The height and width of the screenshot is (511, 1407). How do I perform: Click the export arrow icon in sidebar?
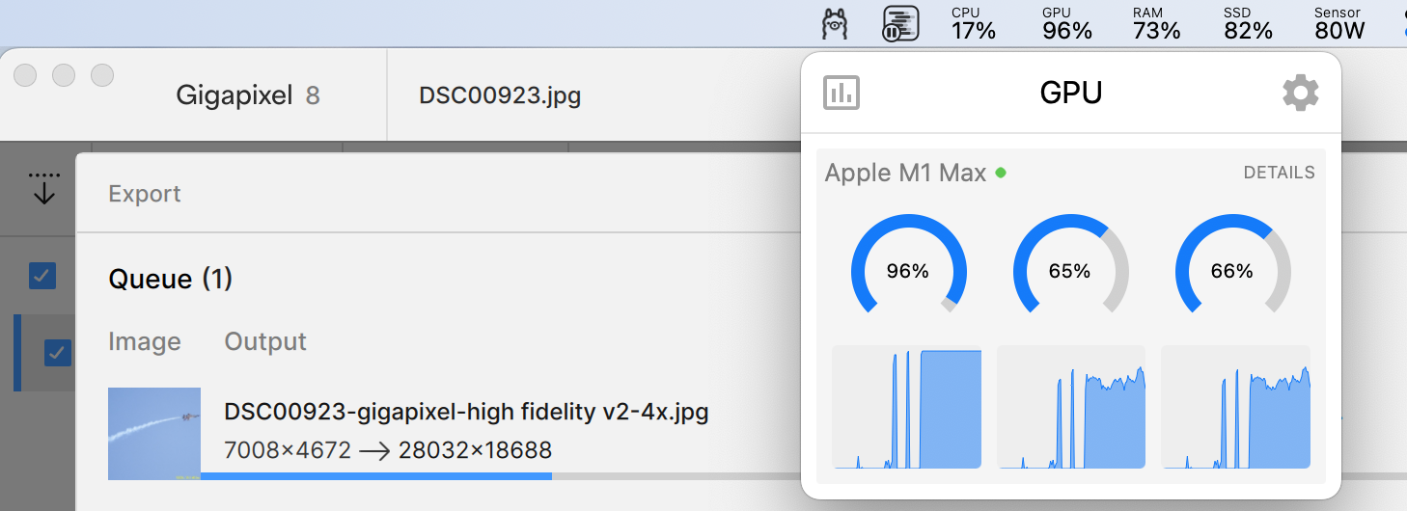click(x=43, y=188)
